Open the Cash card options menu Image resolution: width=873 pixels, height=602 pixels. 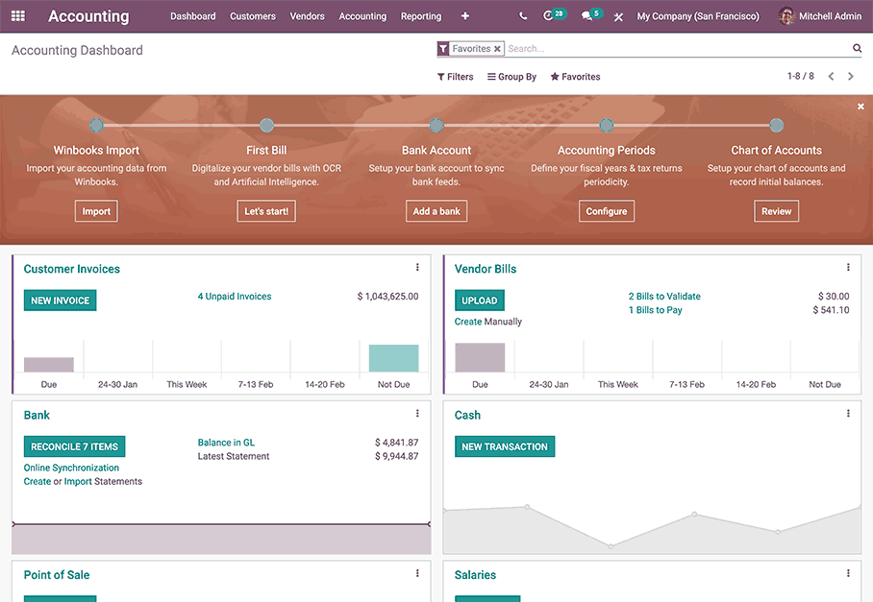pyautogui.click(x=848, y=413)
